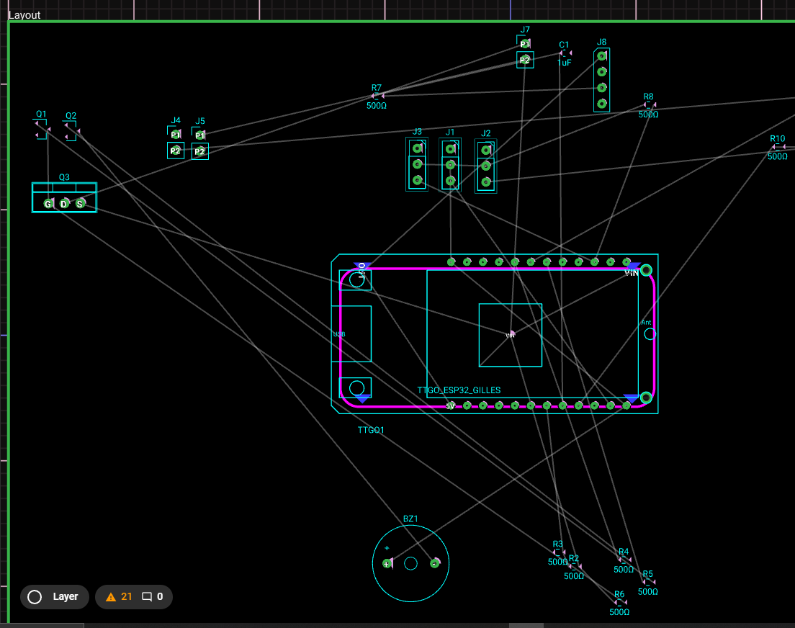Select pad P1 of connector J7
The height and width of the screenshot is (628, 795).
click(x=525, y=44)
